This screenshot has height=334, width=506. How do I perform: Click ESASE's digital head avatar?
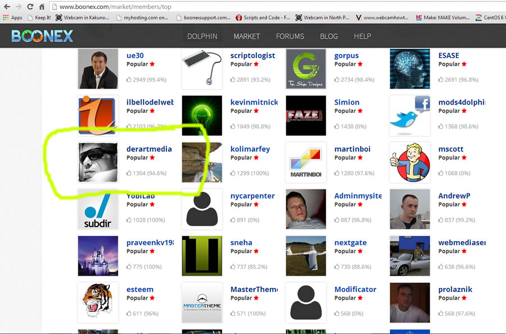[410, 69]
